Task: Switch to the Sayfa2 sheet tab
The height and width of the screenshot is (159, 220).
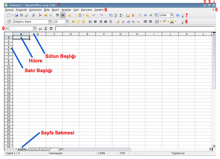Action: (33, 149)
